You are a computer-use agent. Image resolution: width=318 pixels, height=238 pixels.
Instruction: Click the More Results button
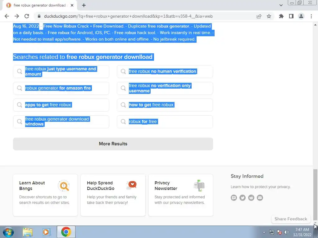click(x=113, y=144)
